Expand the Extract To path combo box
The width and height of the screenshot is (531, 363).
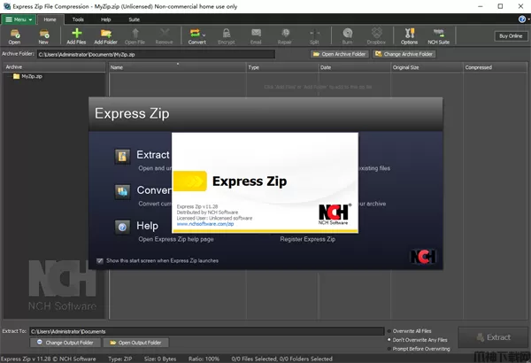coord(379,331)
